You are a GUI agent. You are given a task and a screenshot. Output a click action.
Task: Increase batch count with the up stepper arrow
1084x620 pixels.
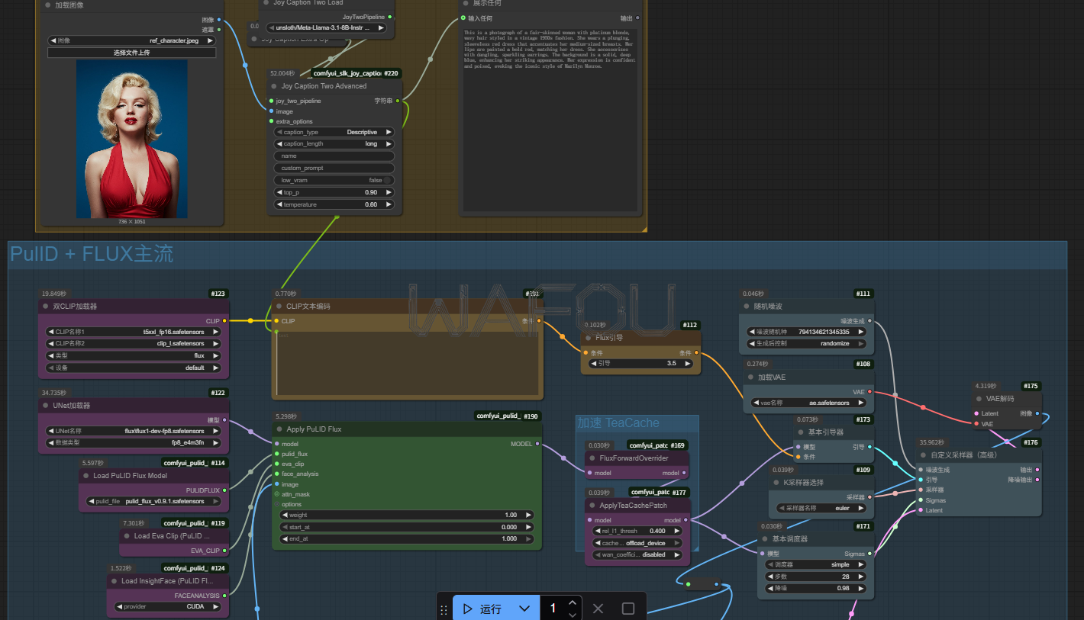coord(572,603)
